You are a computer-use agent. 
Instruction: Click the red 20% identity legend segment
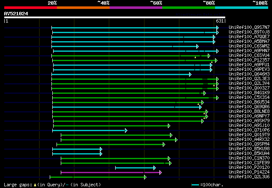click(x=31, y=8)
